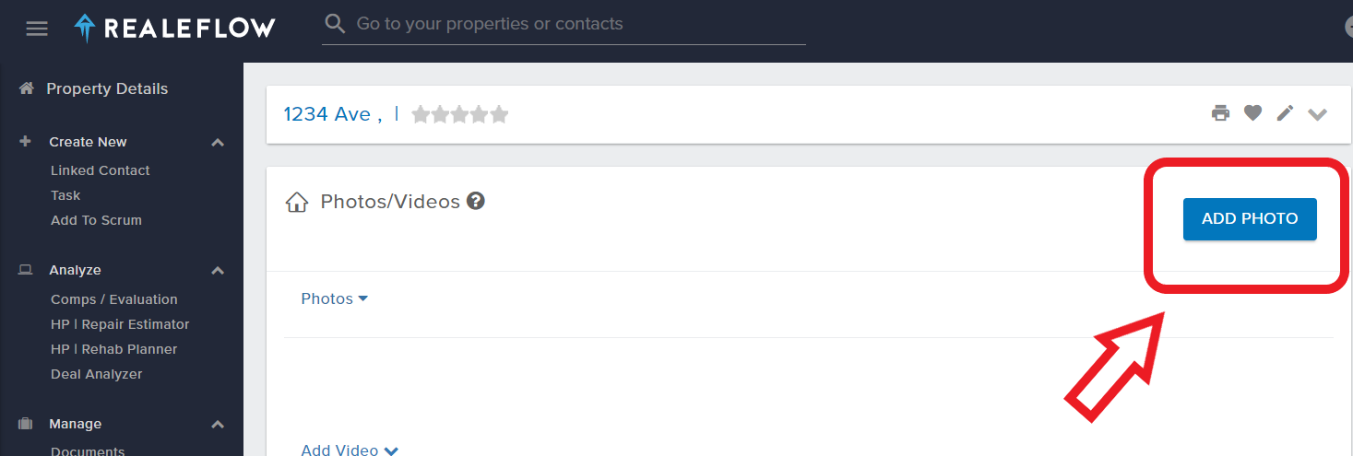Set the first rating star
Screen dimensions: 1353x456
(421, 114)
